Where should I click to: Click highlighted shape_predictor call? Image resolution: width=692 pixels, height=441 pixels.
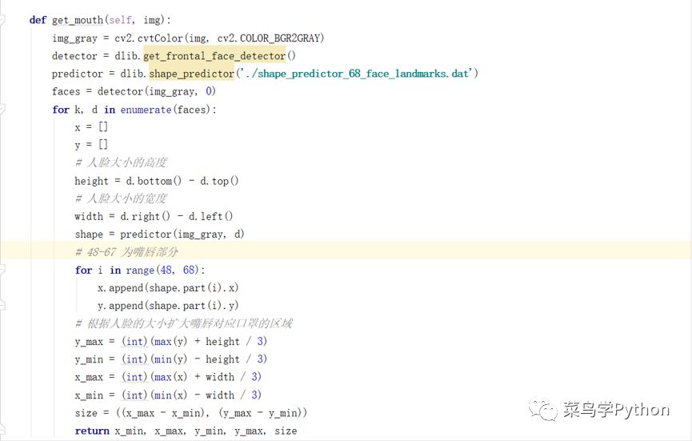(x=191, y=74)
